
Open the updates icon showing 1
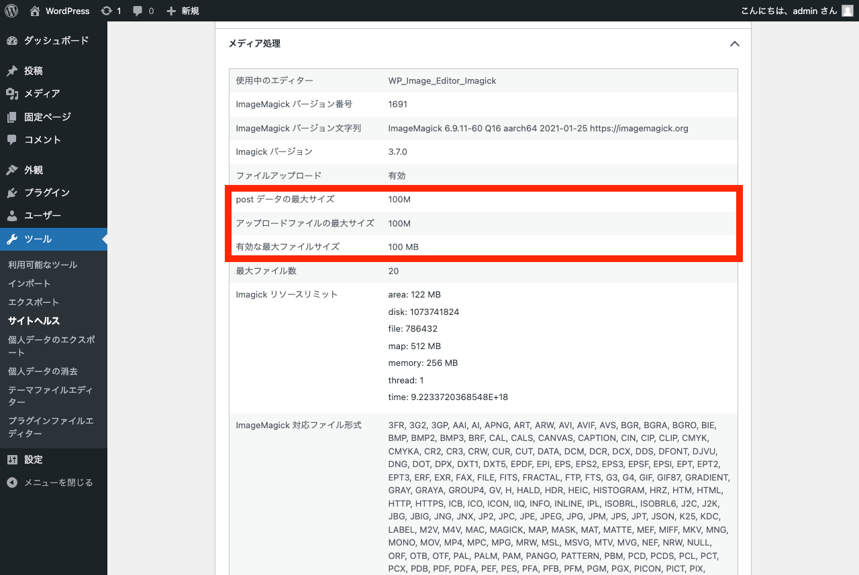point(106,11)
